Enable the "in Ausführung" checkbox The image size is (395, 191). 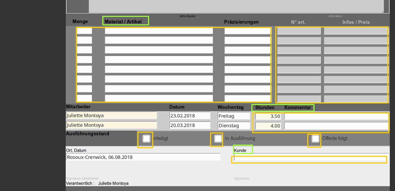(x=218, y=139)
